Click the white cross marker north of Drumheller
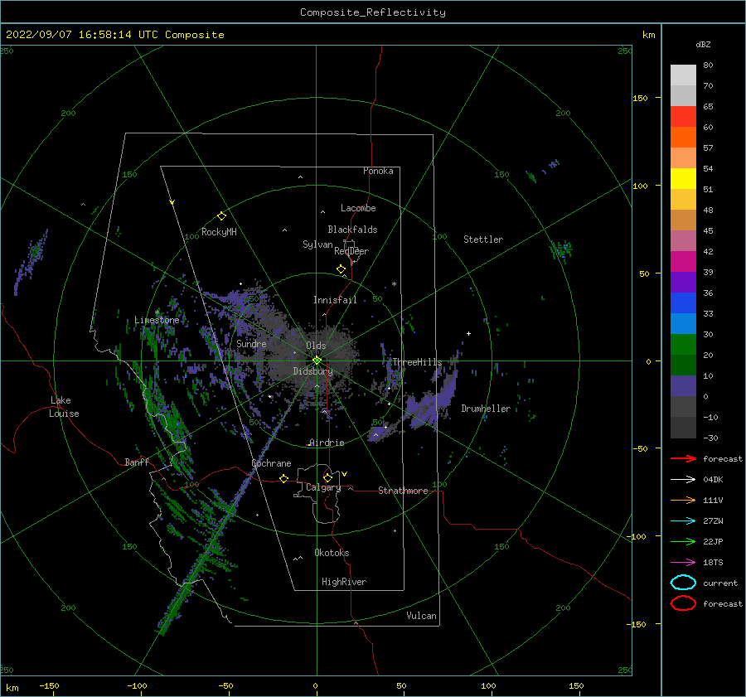The width and height of the screenshot is (746, 697). pyautogui.click(x=468, y=333)
